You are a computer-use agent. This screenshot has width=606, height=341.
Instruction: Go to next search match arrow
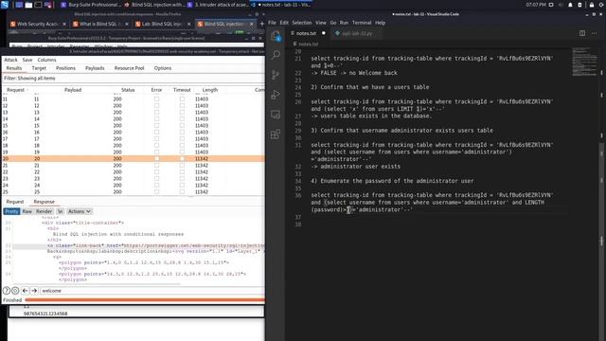point(34,291)
